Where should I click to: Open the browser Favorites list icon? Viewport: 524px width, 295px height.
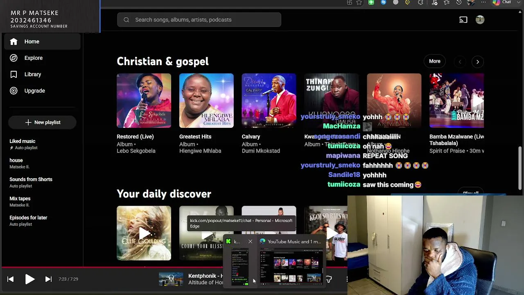click(x=447, y=2)
